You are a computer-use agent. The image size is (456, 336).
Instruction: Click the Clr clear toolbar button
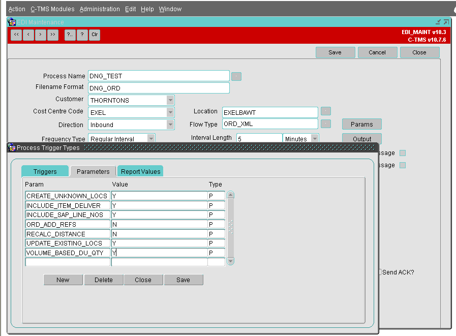coord(95,35)
